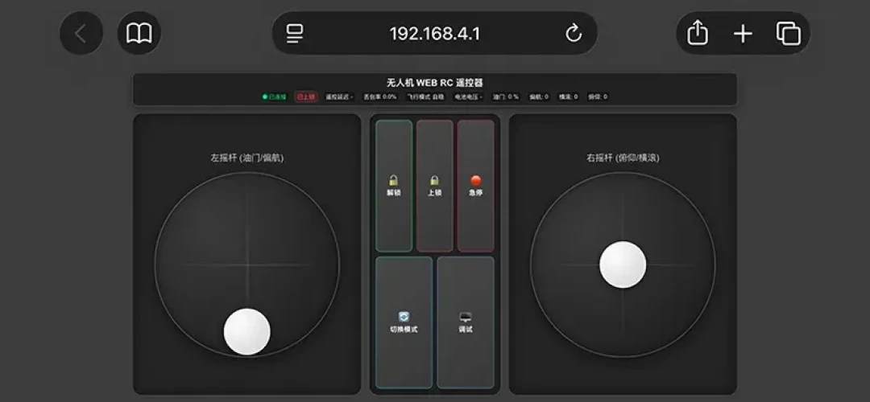Viewport: 870px width, 402px height.
Task: Click the 油门 0% throttle readout
Action: coord(505,97)
